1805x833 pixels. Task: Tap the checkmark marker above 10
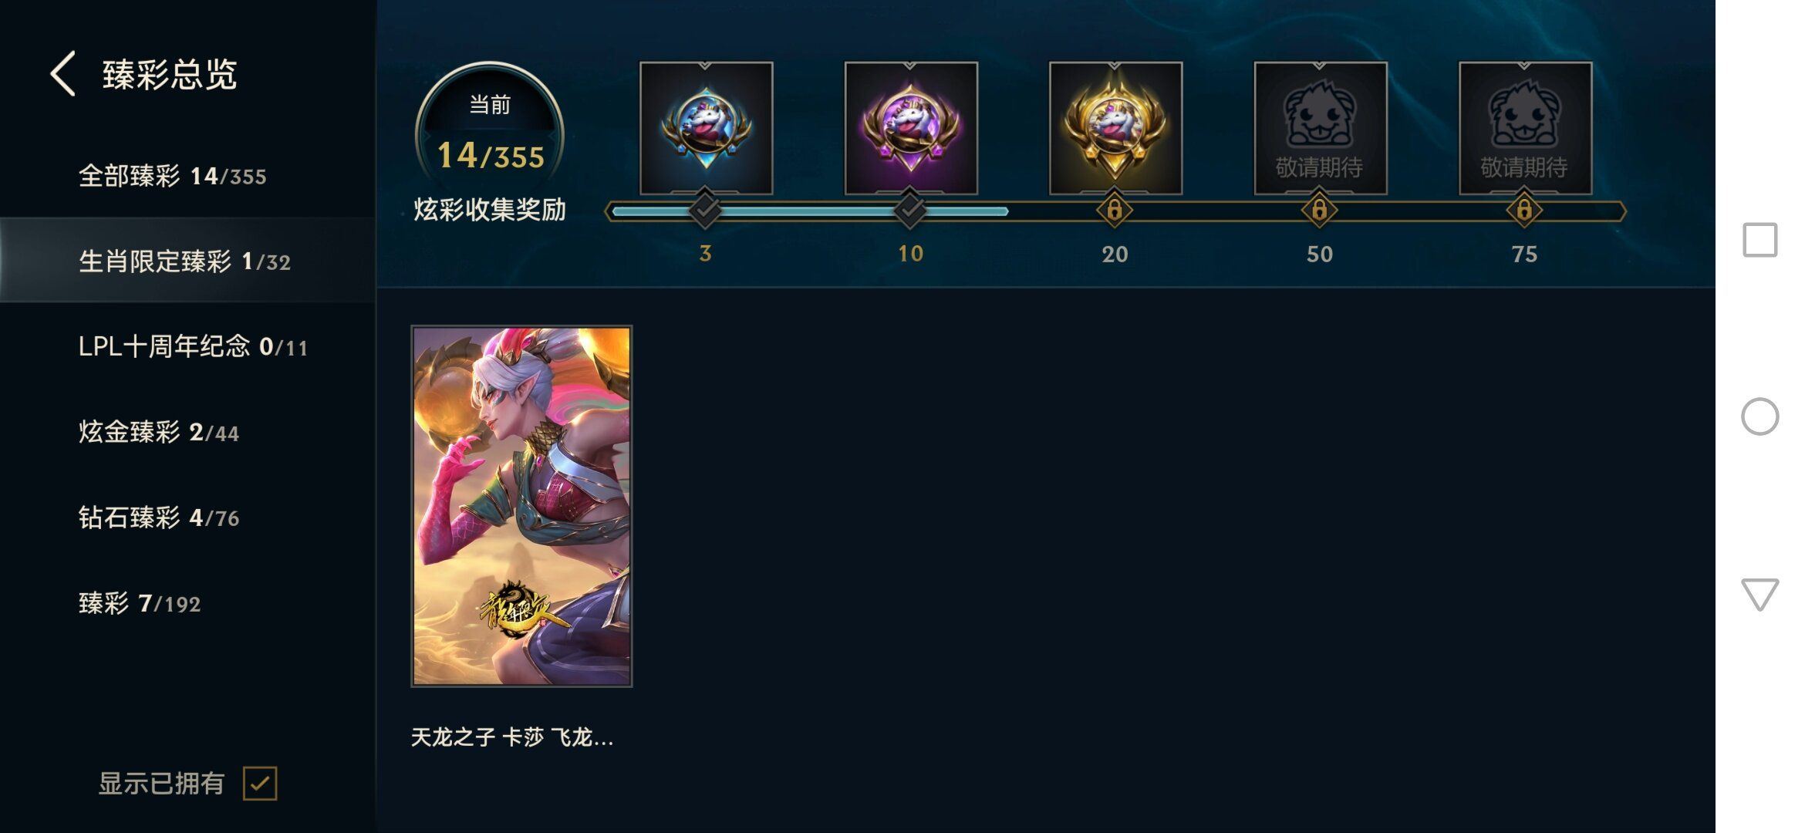pos(910,209)
